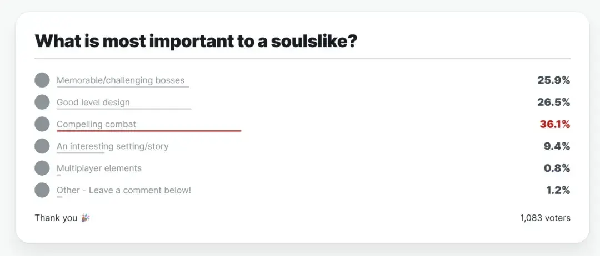Click the poll title heading text
The width and height of the screenshot is (600, 256).
[x=196, y=41]
